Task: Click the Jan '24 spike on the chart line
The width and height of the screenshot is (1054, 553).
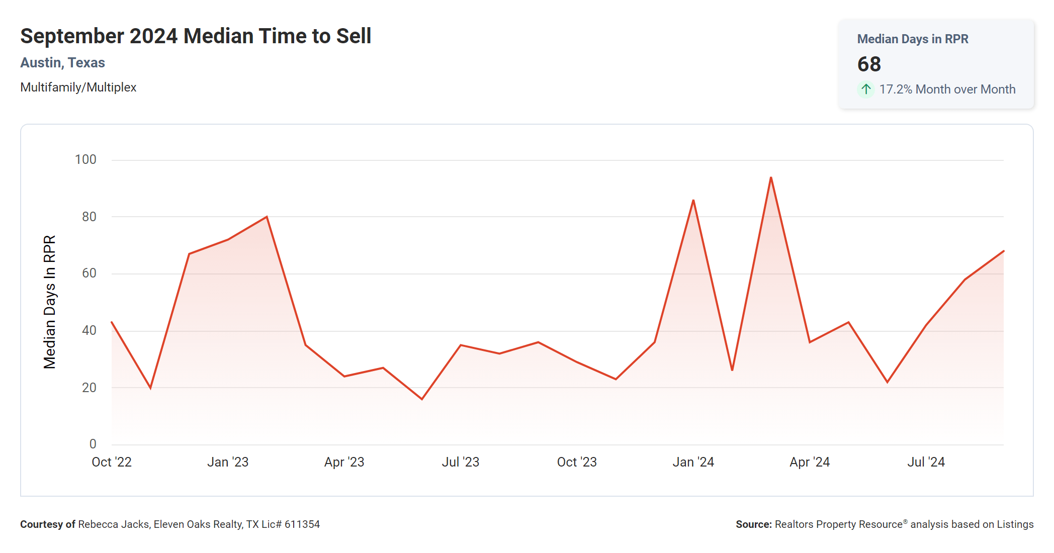Action: pyautogui.click(x=693, y=201)
